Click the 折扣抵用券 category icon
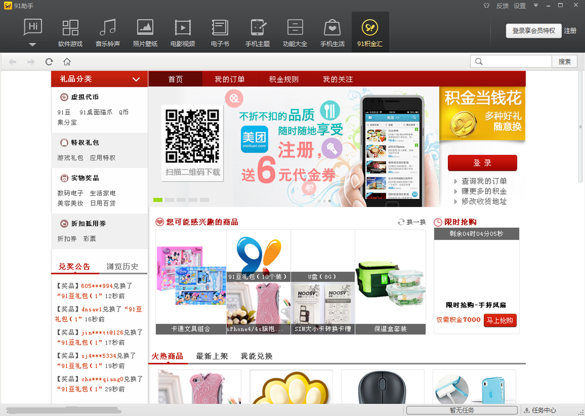 [x=64, y=223]
